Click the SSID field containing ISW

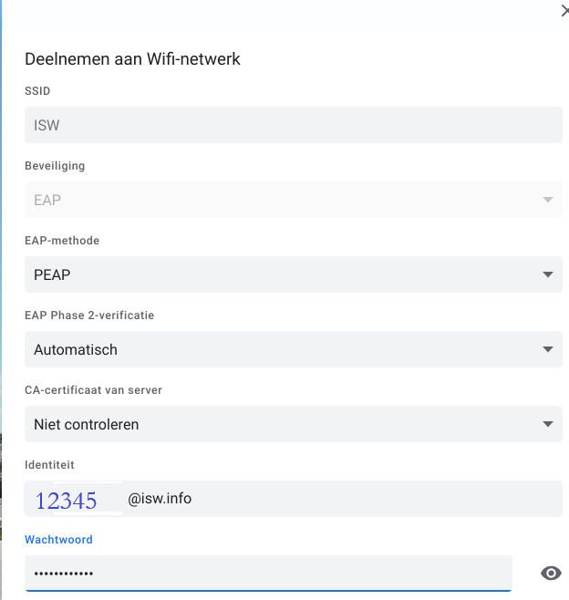294,125
